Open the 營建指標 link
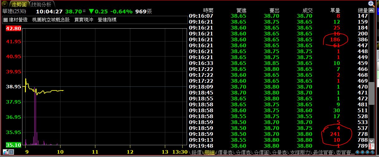Image resolution: width=379 pixels, height=157 pixels. tap(107, 20)
